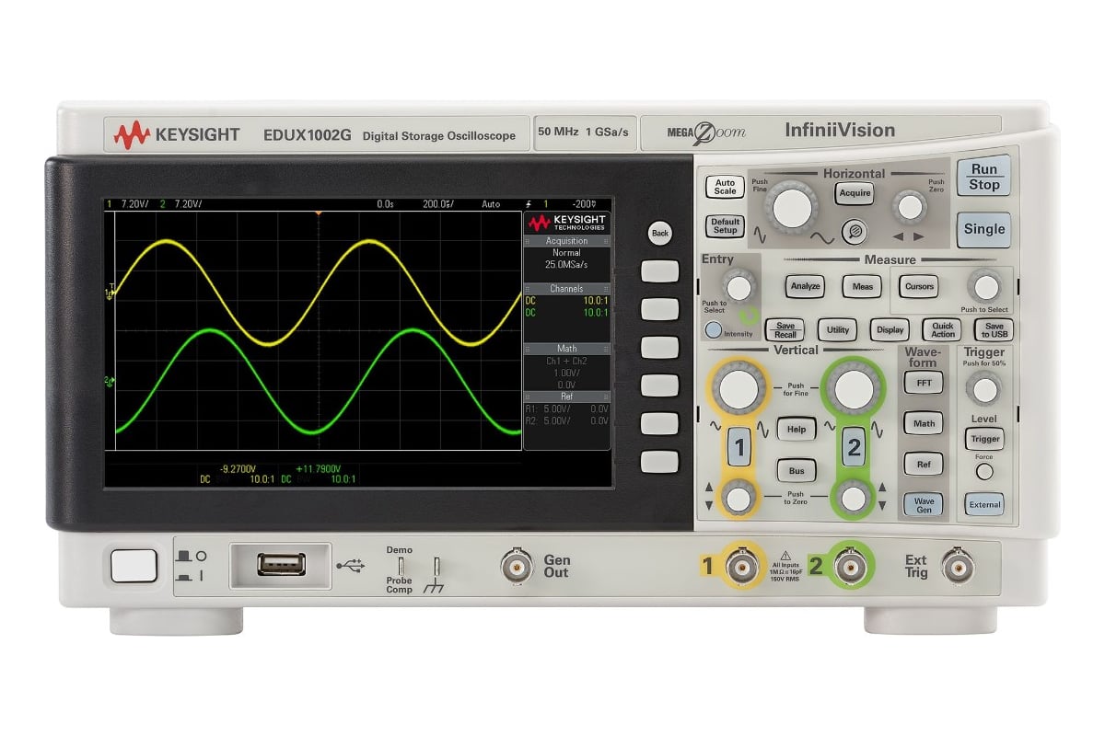
Task: Open the Trigger menu button
Action: [x=984, y=440]
